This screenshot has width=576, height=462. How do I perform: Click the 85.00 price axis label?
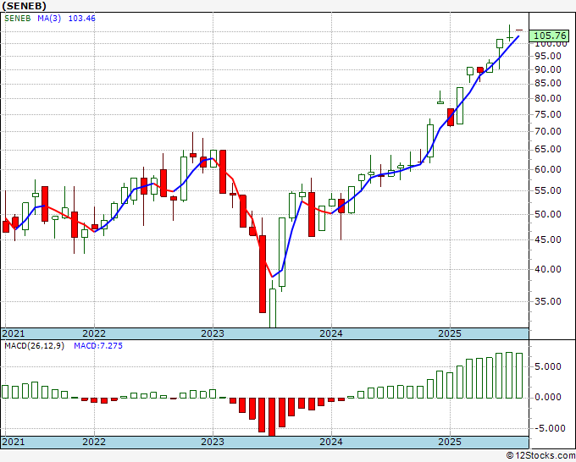pos(548,83)
